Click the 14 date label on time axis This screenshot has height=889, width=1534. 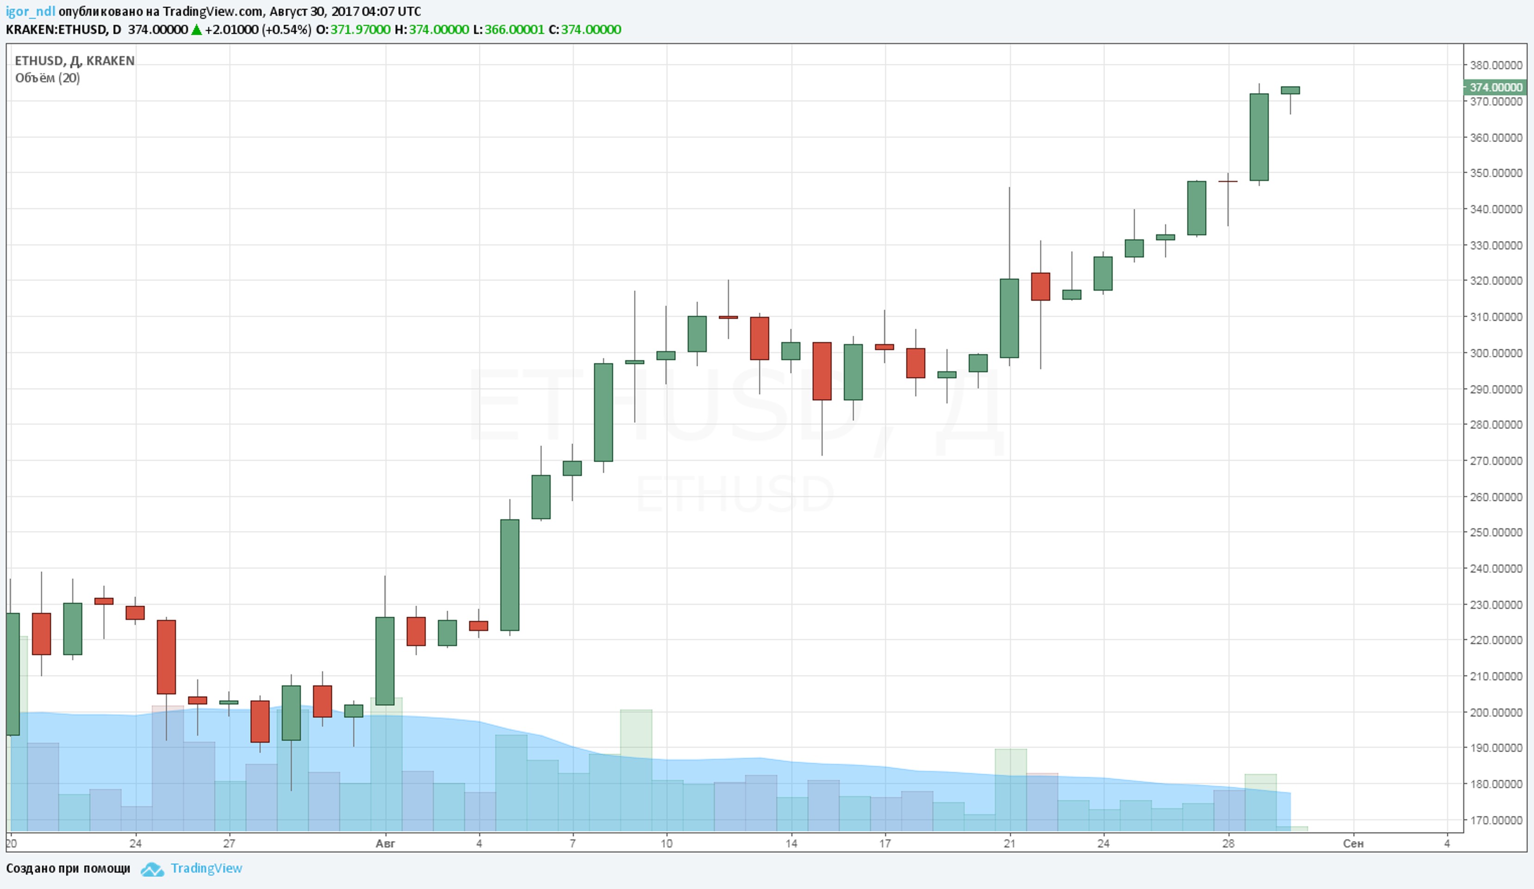tap(791, 843)
